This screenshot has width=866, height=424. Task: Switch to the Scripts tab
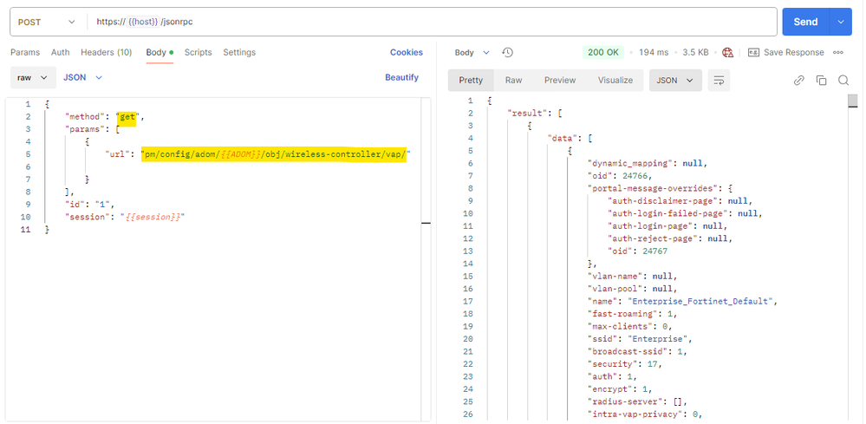coord(198,52)
